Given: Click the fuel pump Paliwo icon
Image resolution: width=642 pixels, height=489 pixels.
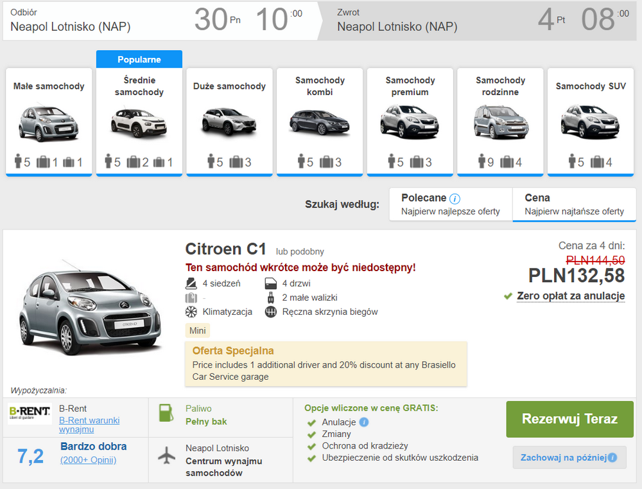Looking at the screenshot, I should pos(166,413).
